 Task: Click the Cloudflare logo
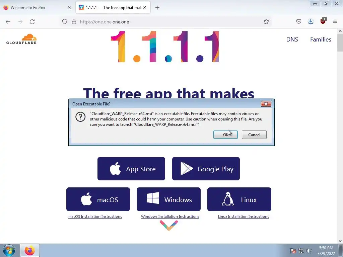click(x=22, y=39)
